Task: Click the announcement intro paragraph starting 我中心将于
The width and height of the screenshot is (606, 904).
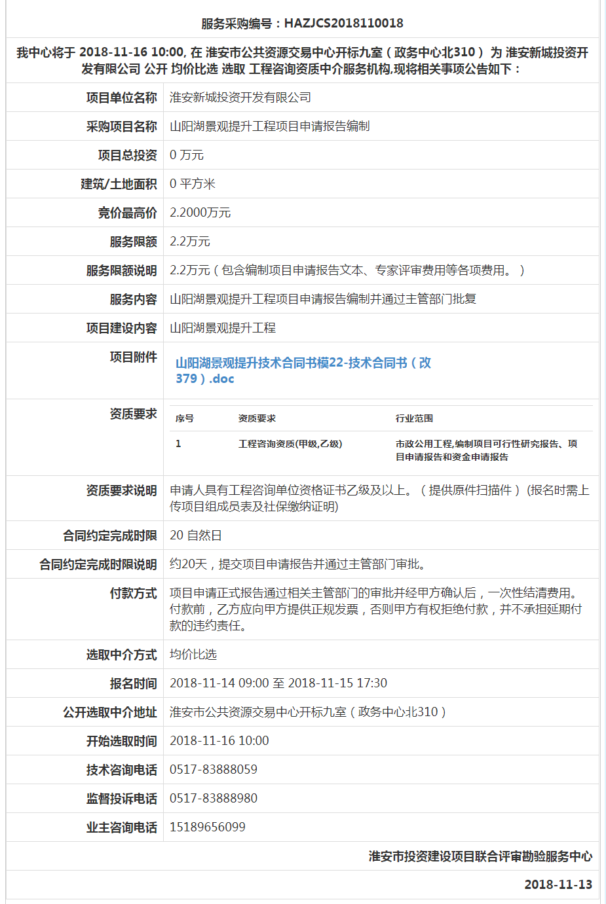Action: point(302,60)
